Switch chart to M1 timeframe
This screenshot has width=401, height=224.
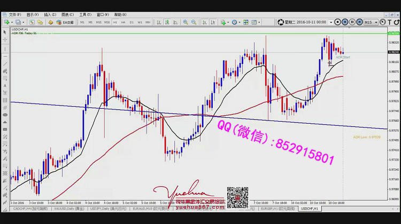(x=82, y=22)
